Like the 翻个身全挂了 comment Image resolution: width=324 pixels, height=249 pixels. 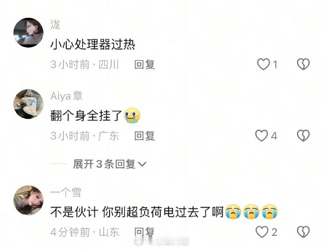tap(262, 136)
